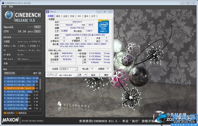198x126 pixels.
Task: Click the 验证 button in CPU-Z
Action: tap(93, 75)
